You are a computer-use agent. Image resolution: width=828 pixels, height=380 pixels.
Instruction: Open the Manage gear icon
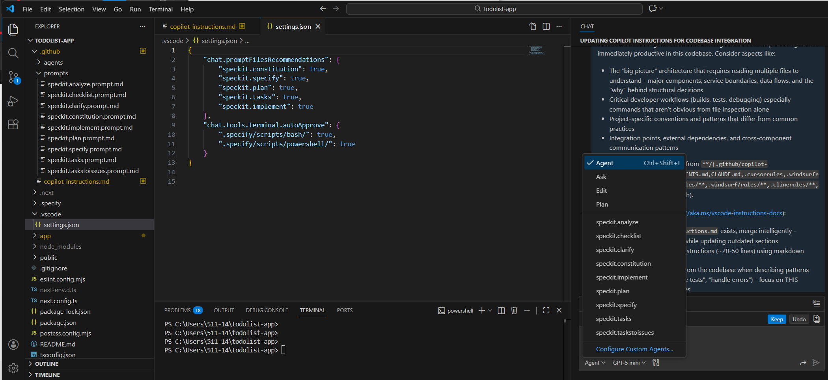(13, 368)
